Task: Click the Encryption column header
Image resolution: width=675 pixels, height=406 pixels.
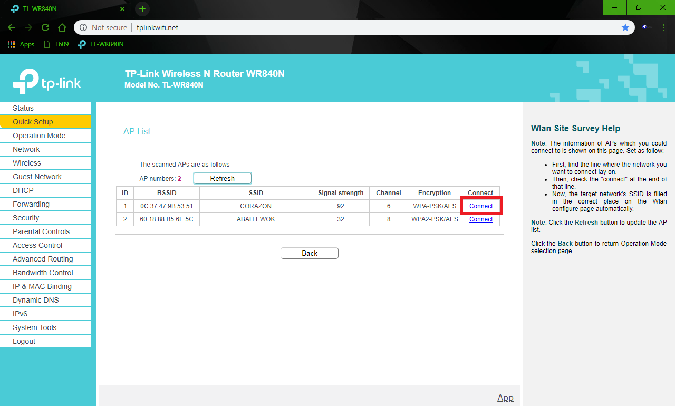Action: click(435, 193)
